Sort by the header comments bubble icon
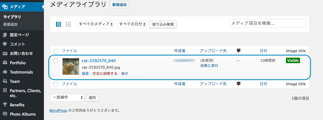This screenshot has height=120, width=323. pos(238,51)
